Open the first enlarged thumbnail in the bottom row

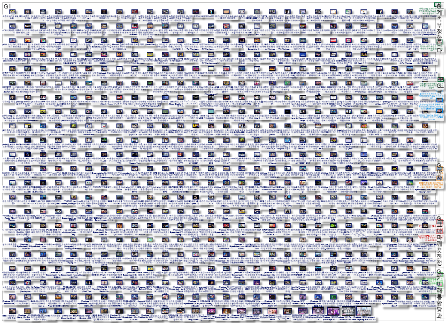pos(318,311)
